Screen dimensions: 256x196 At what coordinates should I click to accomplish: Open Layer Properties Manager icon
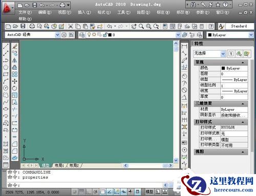click(x=82, y=35)
